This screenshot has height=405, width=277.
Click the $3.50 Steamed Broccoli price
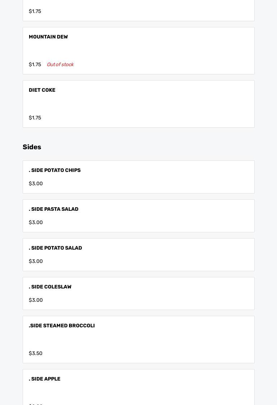tap(35, 353)
